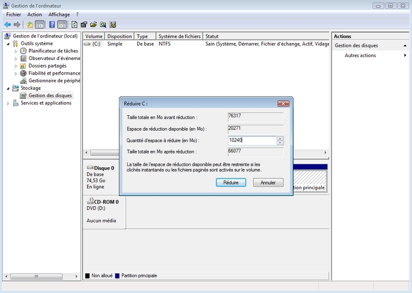
Task: Select Planificateur de tâches clock icon
Action: [x=24, y=51]
